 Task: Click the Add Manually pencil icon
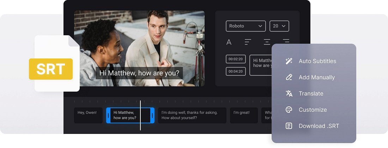(289, 77)
